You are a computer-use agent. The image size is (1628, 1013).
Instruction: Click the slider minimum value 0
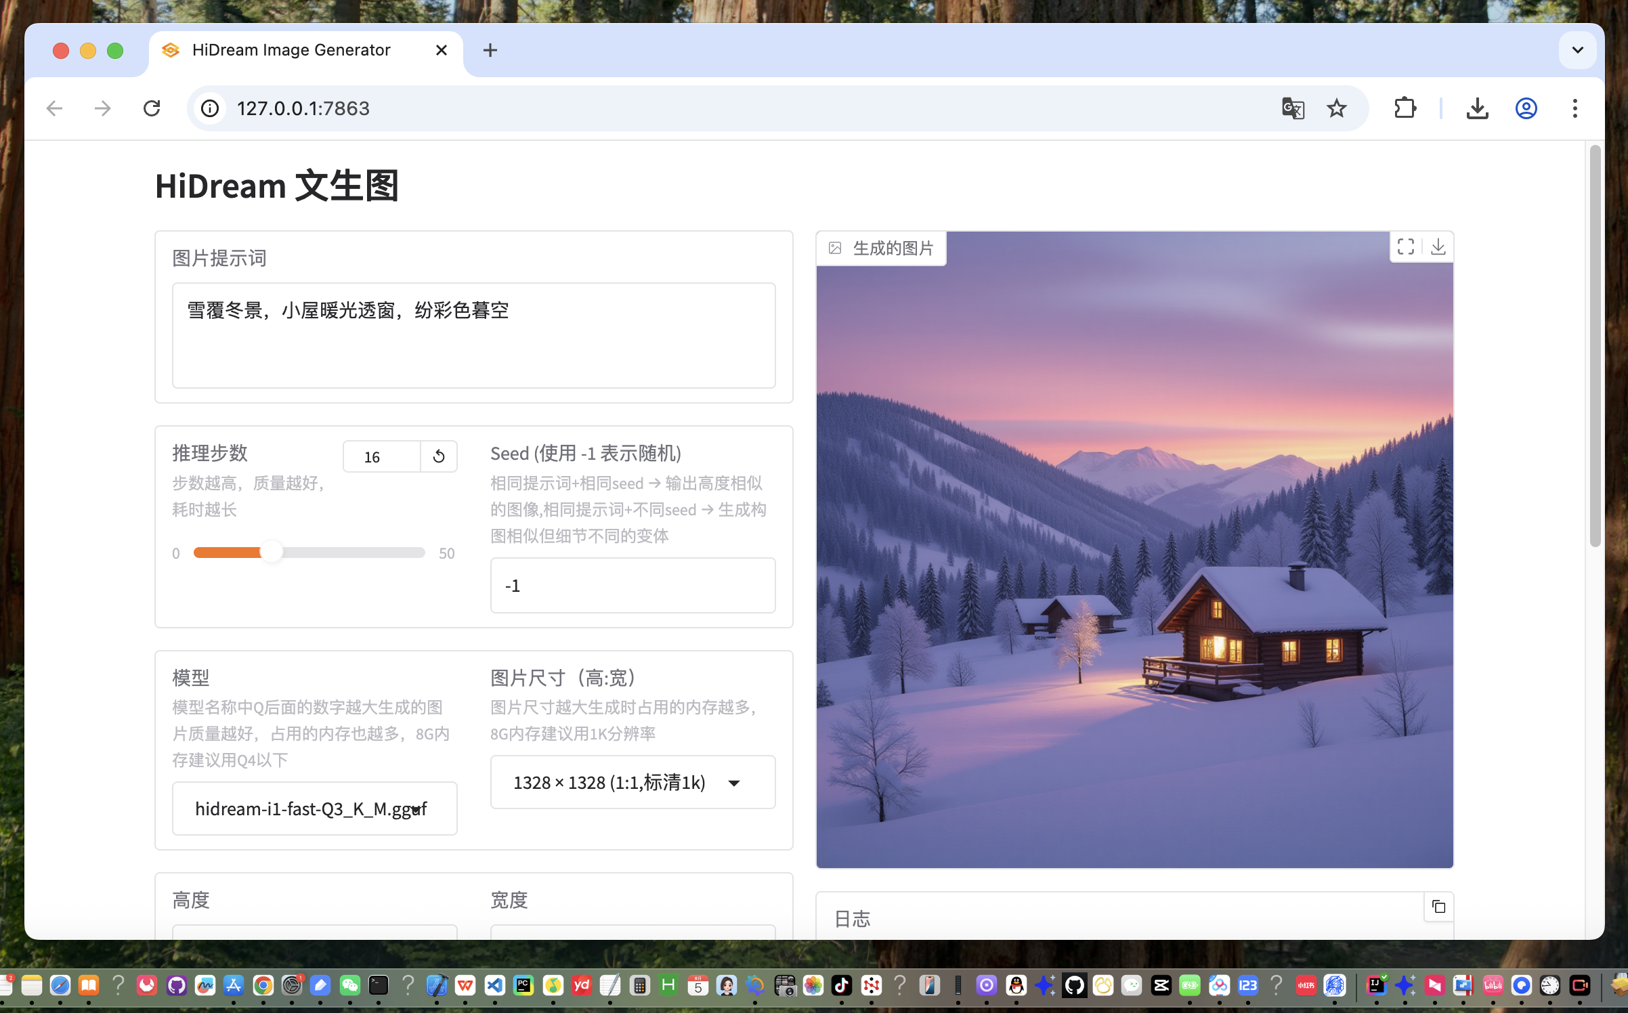pyautogui.click(x=176, y=553)
